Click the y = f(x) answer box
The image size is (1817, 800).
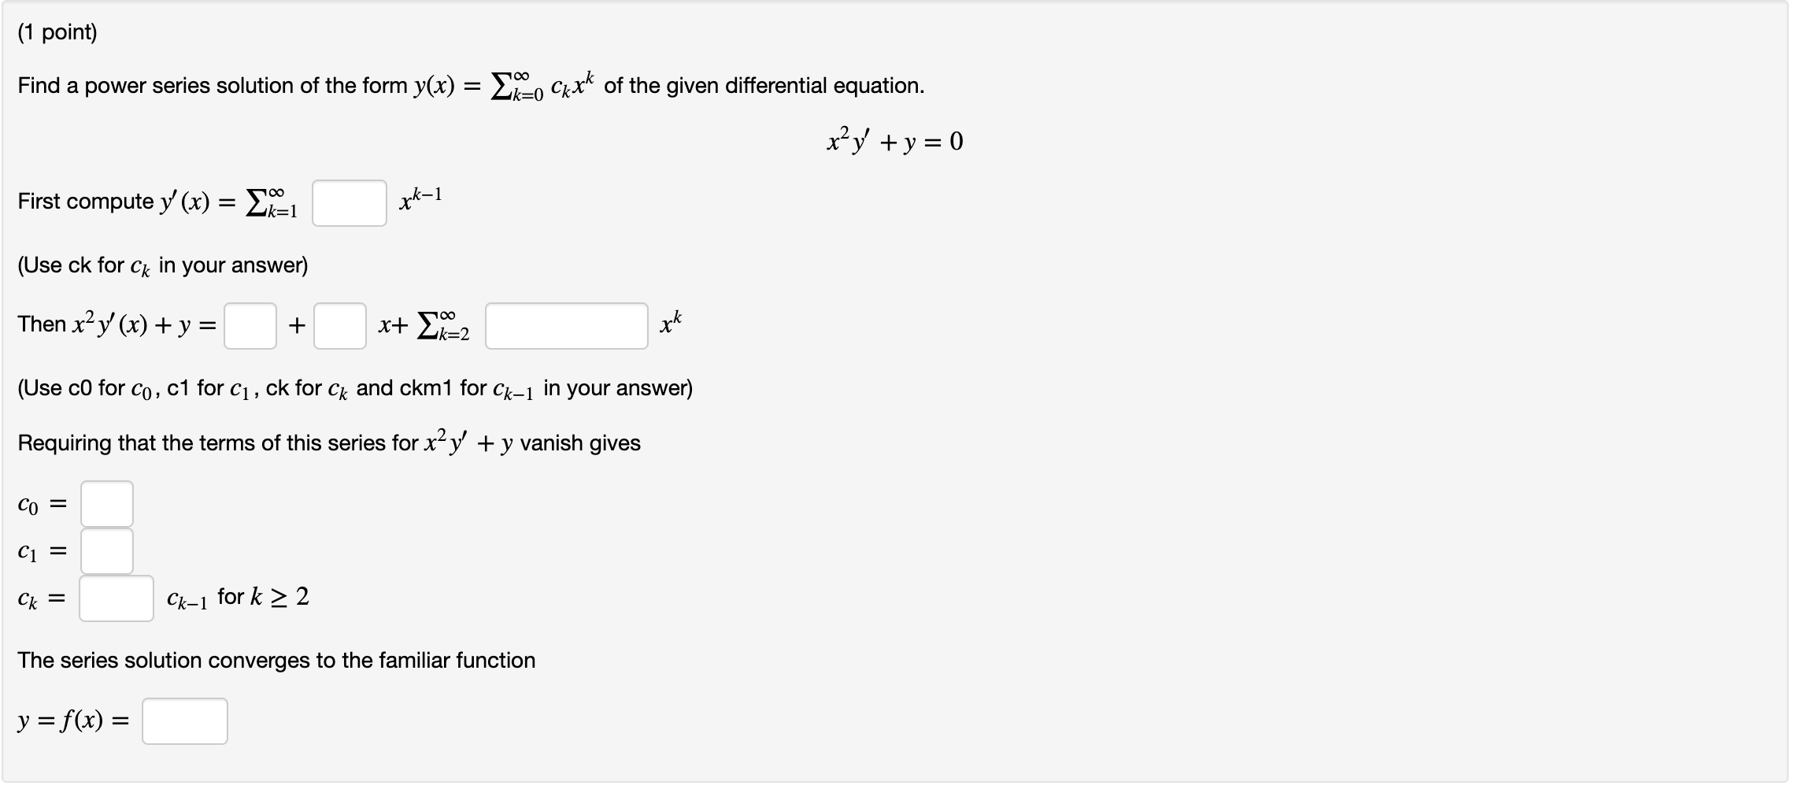[x=183, y=720]
